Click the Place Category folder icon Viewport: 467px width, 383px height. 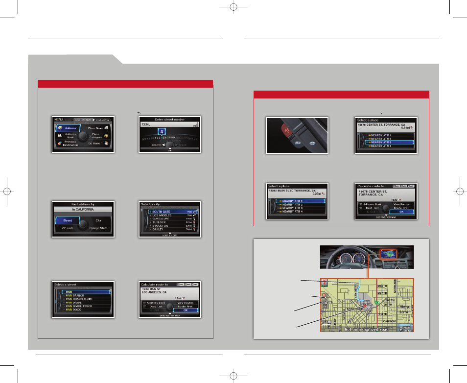[106, 136]
